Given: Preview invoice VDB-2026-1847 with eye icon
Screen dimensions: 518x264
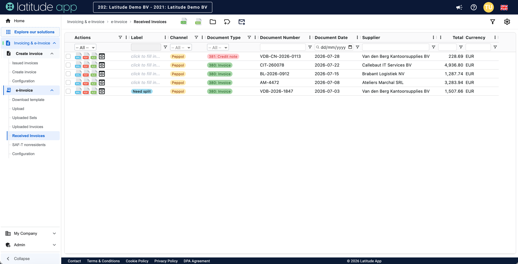Looking at the screenshot, I should [102, 91].
